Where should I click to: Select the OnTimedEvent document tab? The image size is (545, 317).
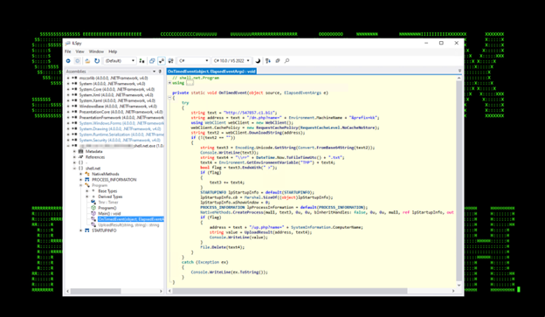pyautogui.click(x=211, y=72)
